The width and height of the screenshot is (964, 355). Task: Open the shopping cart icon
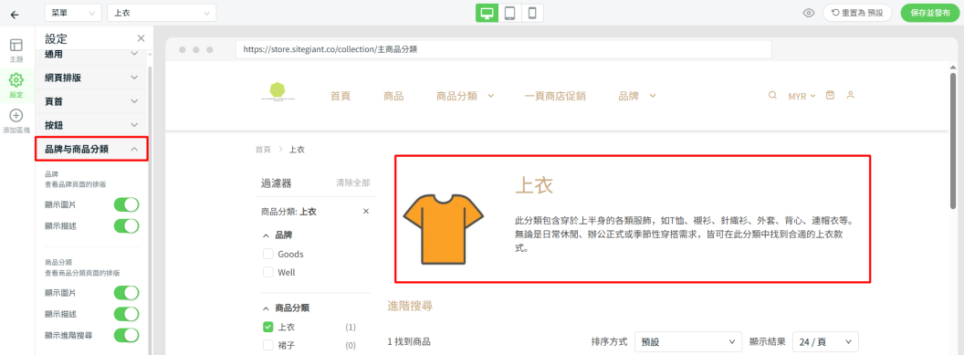tap(831, 95)
